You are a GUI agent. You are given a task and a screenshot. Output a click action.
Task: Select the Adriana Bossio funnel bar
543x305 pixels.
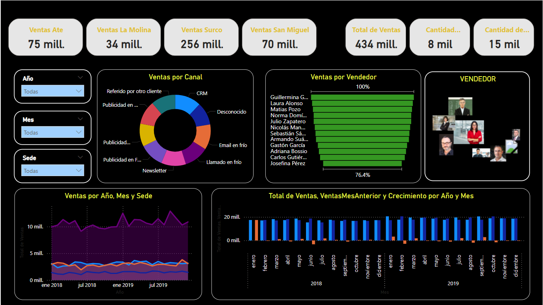[x=362, y=151]
